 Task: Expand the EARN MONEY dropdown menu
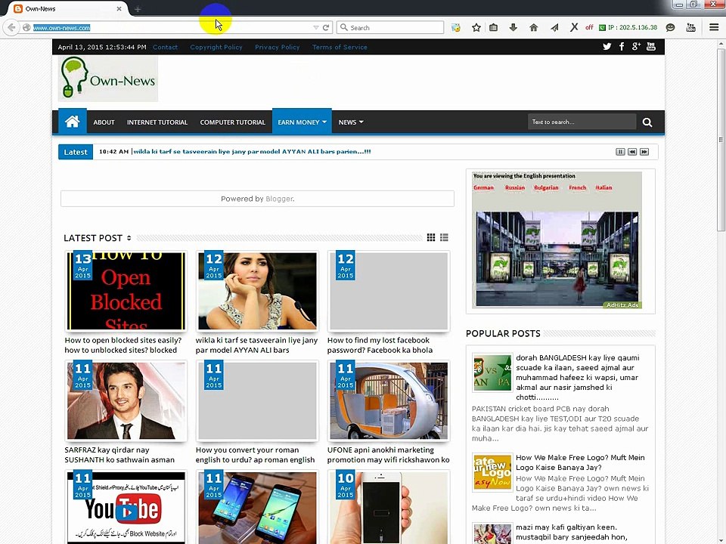302,122
